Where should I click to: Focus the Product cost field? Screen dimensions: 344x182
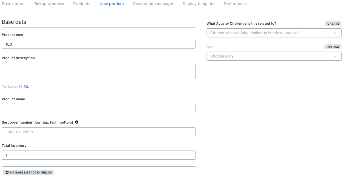click(x=98, y=44)
